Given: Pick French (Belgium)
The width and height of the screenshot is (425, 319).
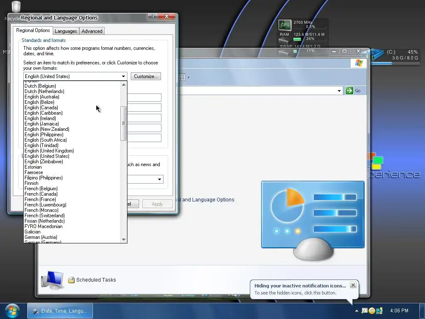Looking at the screenshot, I should pos(72,189).
